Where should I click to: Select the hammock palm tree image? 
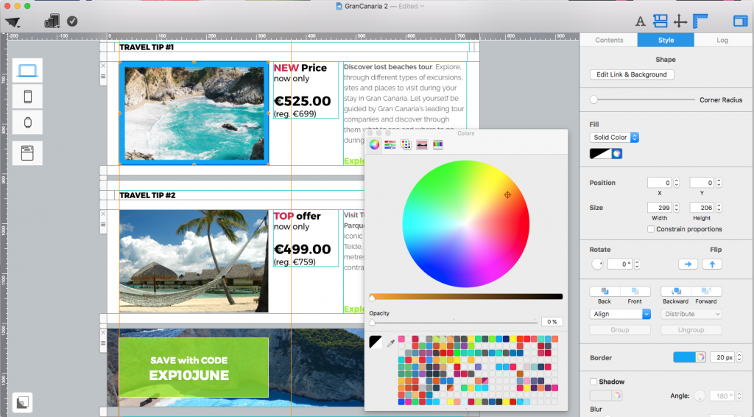tap(194, 261)
